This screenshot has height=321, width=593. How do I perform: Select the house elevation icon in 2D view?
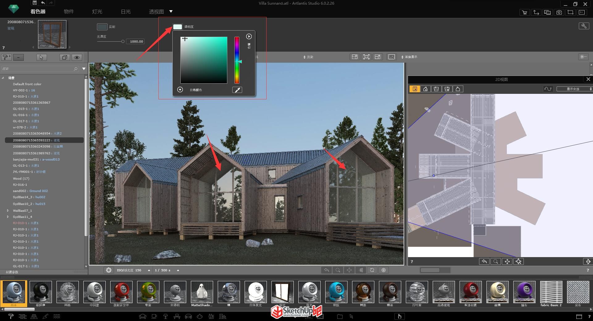pos(426,89)
